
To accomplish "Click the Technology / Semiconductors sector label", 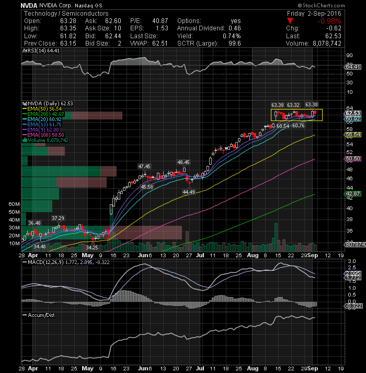I will 66,14.
